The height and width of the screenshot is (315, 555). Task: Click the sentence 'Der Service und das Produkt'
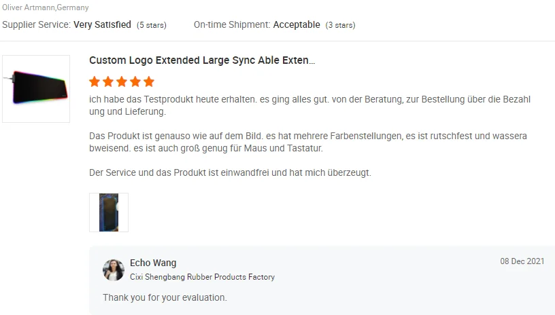tap(230, 172)
